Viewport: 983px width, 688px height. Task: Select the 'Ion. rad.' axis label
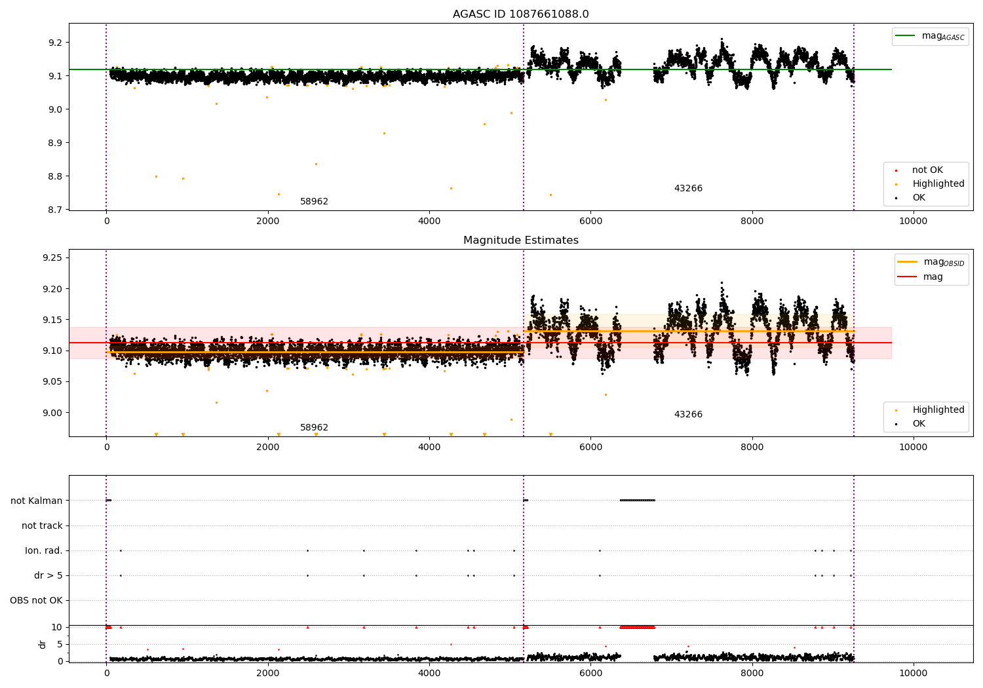pyautogui.click(x=44, y=550)
